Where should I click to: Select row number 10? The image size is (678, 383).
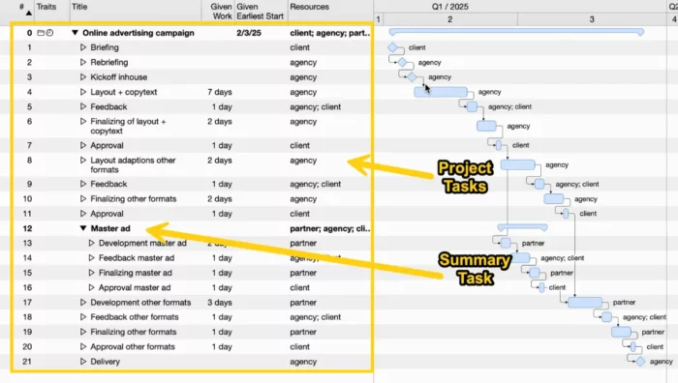[27, 199]
